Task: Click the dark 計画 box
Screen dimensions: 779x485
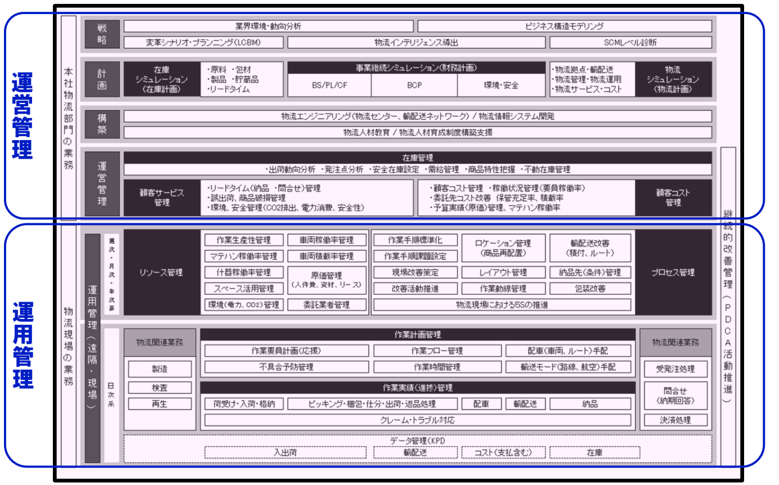Action: 102,79
